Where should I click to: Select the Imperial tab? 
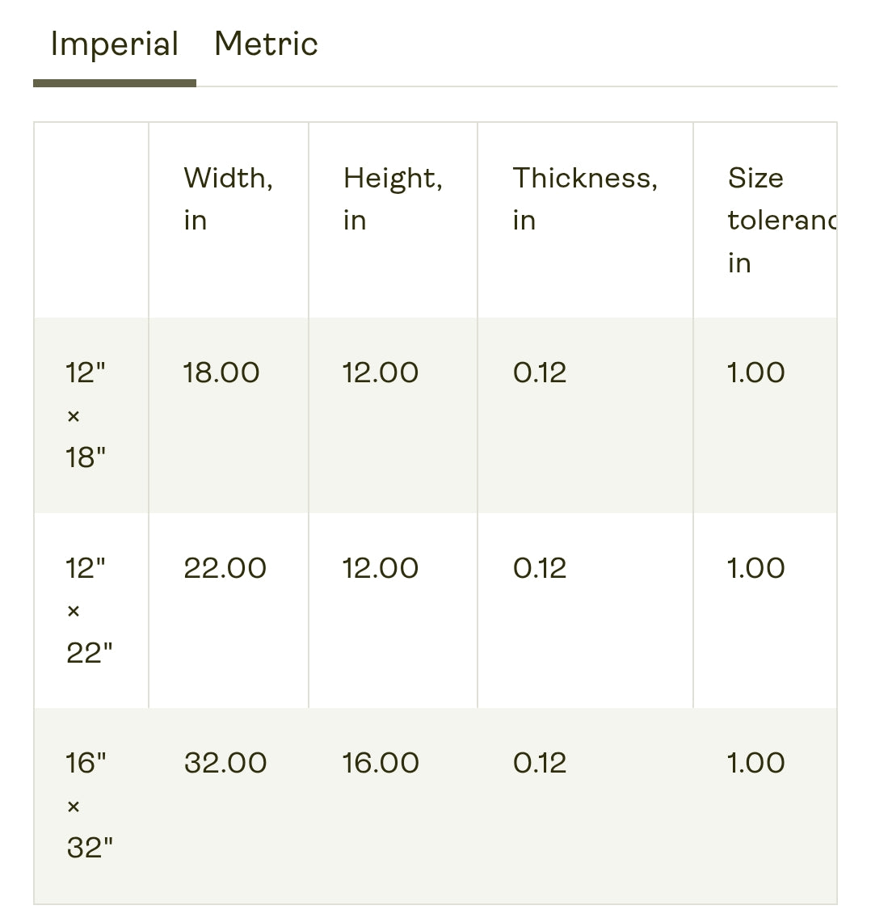pos(114,44)
